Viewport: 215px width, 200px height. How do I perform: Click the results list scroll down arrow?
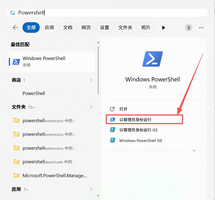pos(98,196)
